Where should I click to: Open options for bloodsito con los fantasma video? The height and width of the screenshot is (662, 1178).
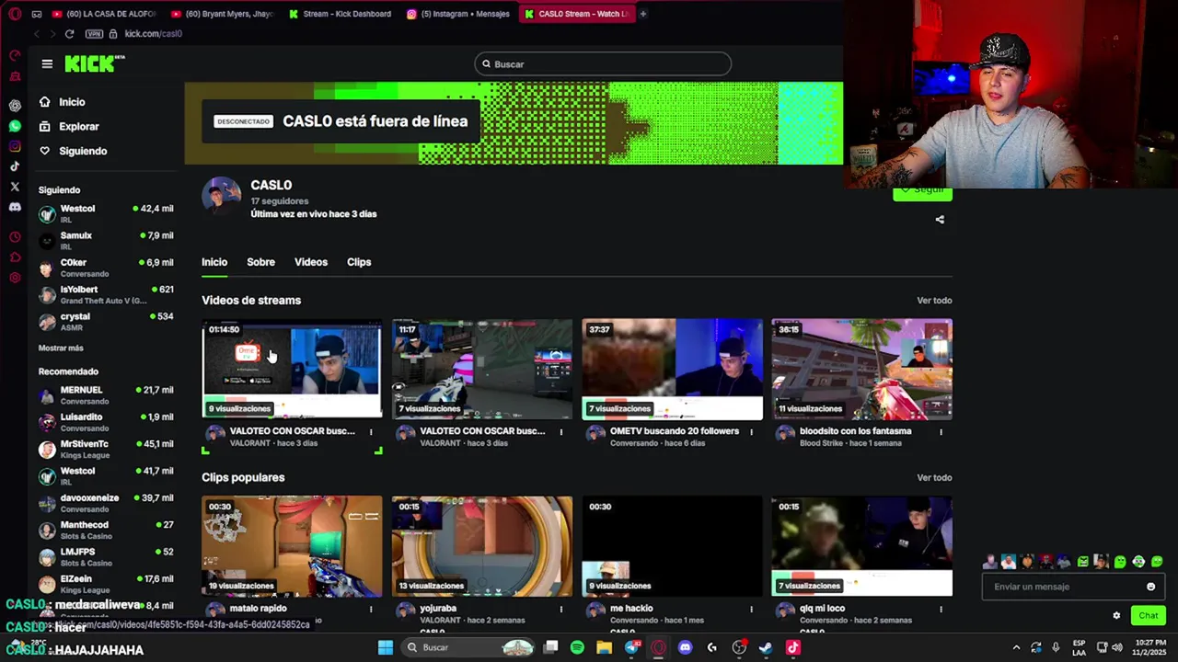(941, 431)
